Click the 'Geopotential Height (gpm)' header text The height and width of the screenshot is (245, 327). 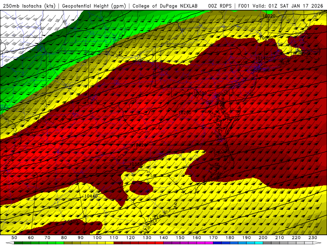tap(94, 6)
